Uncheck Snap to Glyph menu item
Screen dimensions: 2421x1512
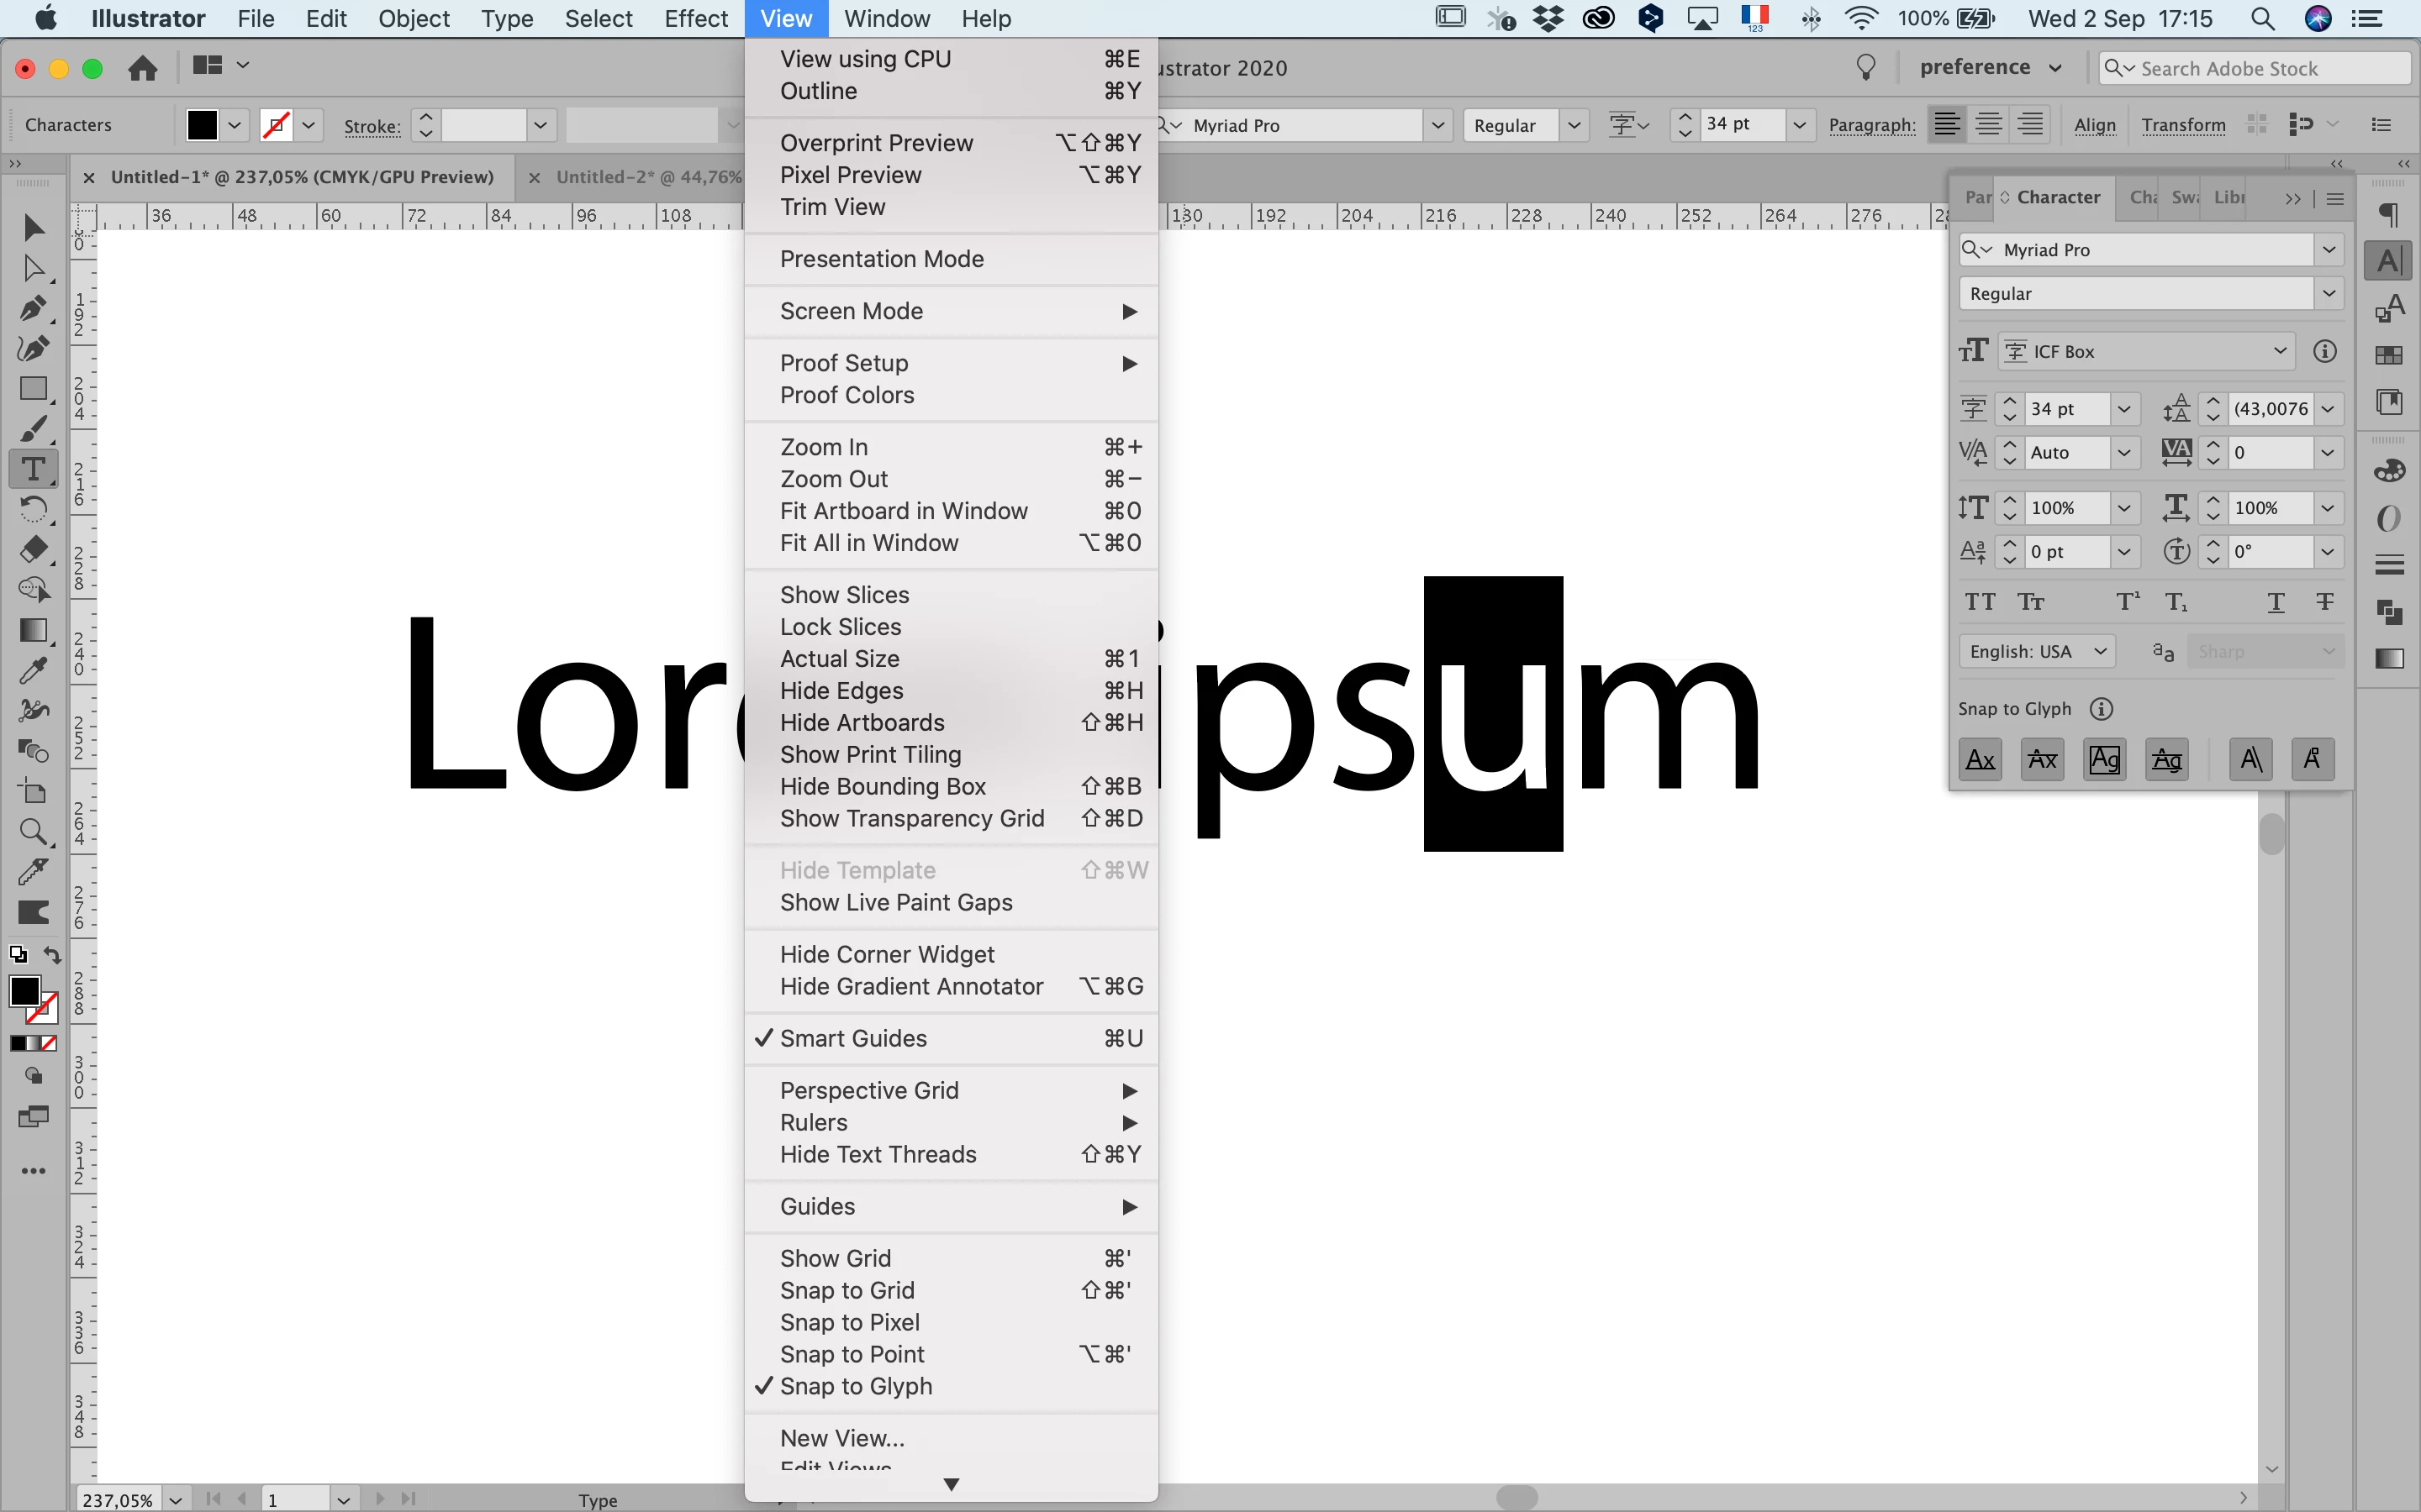(856, 1386)
